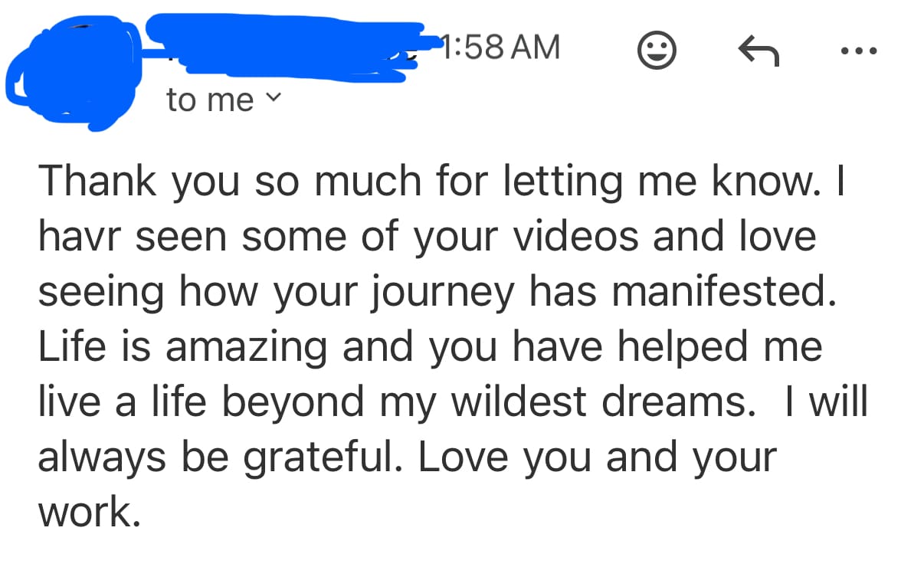This screenshot has width=924, height=567.
Task: Tap the word 'beyond' in the body
Action: pyautogui.click(x=293, y=402)
